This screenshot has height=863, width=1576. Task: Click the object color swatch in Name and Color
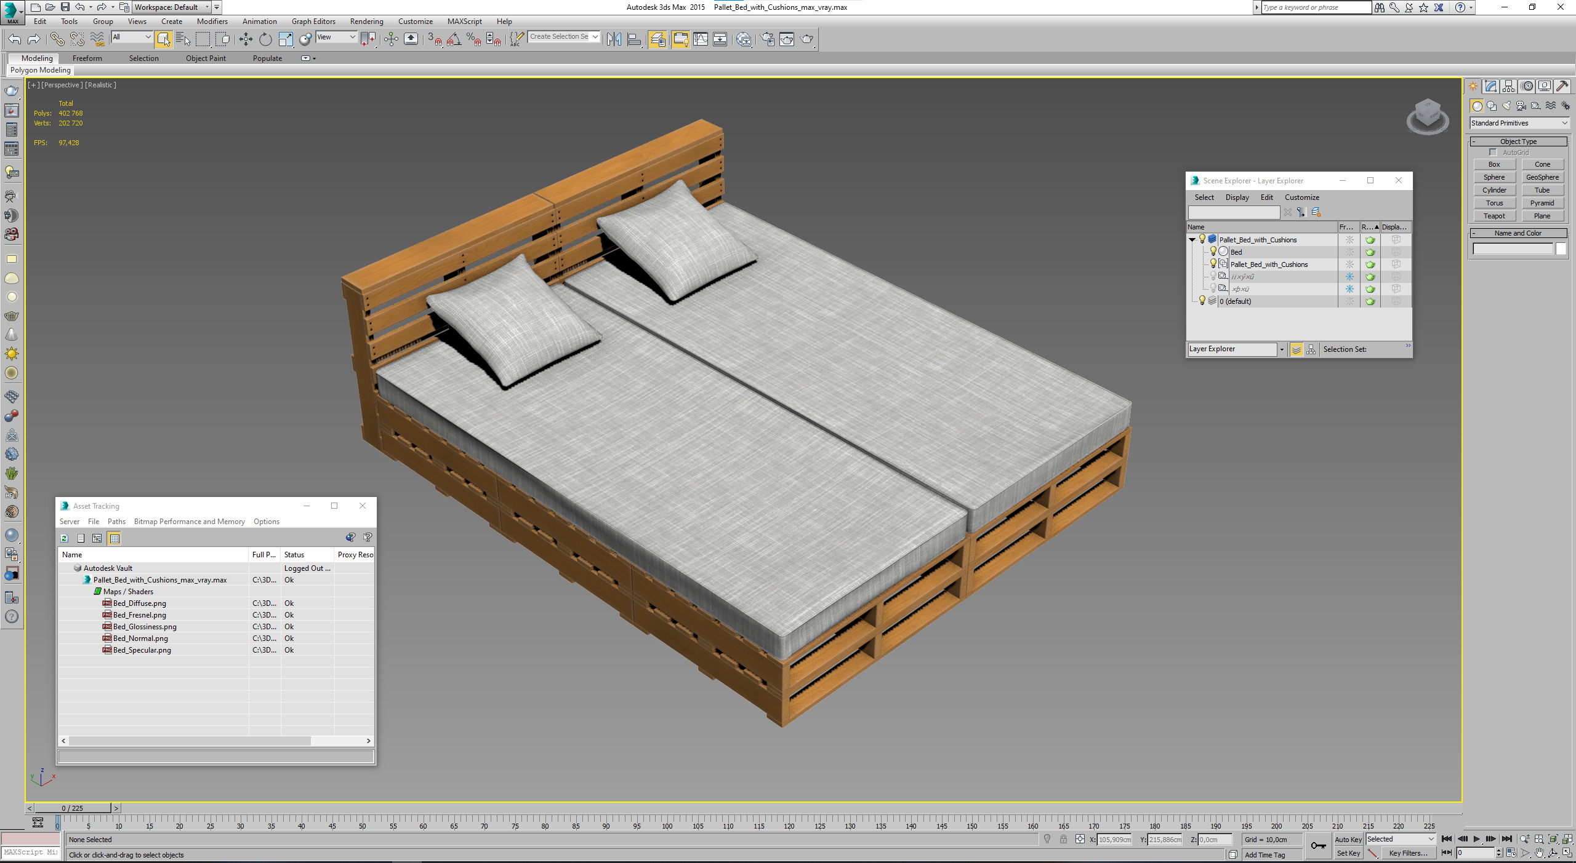pyautogui.click(x=1561, y=249)
